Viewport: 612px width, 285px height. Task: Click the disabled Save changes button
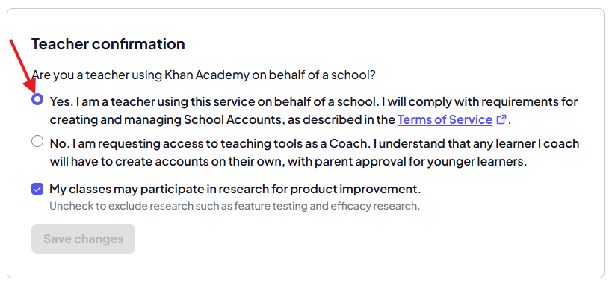[x=83, y=239]
